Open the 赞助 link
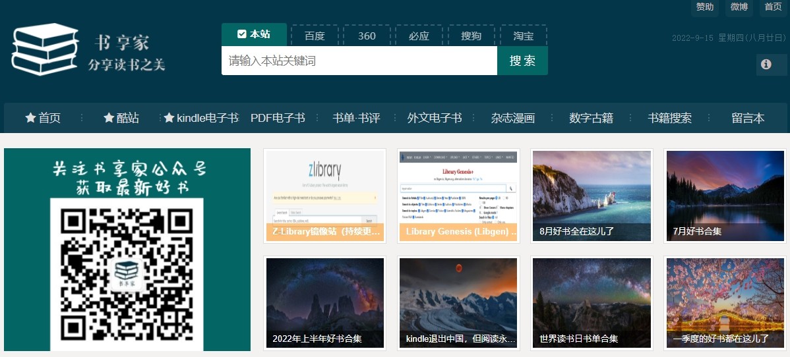The image size is (790, 357). (x=705, y=7)
